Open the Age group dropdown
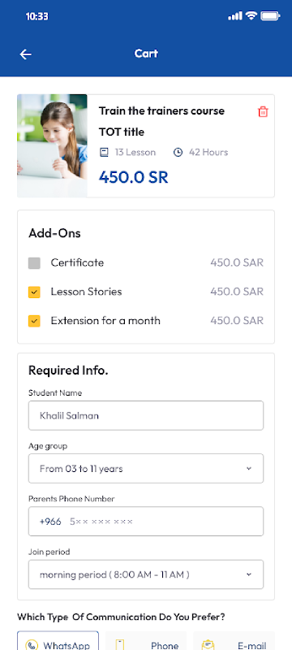Image resolution: width=292 pixels, height=650 pixels. coord(146,469)
